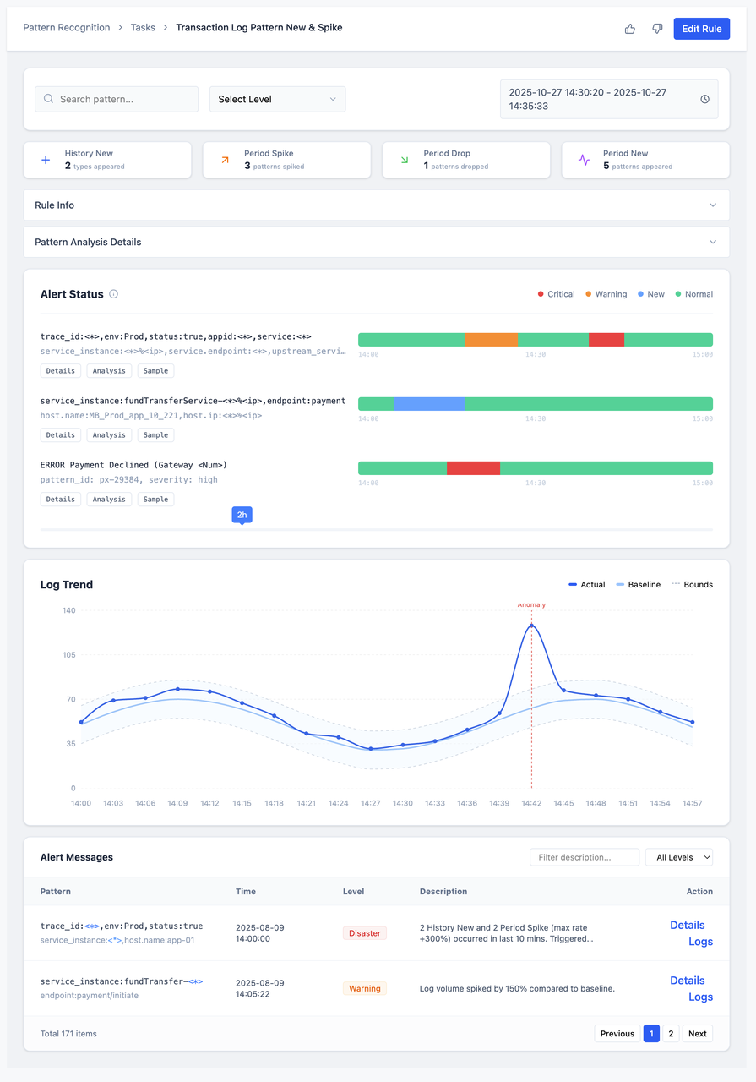Open Logs for the Disaster alert
Screen dimensions: 756x1082
pyautogui.click(x=700, y=942)
